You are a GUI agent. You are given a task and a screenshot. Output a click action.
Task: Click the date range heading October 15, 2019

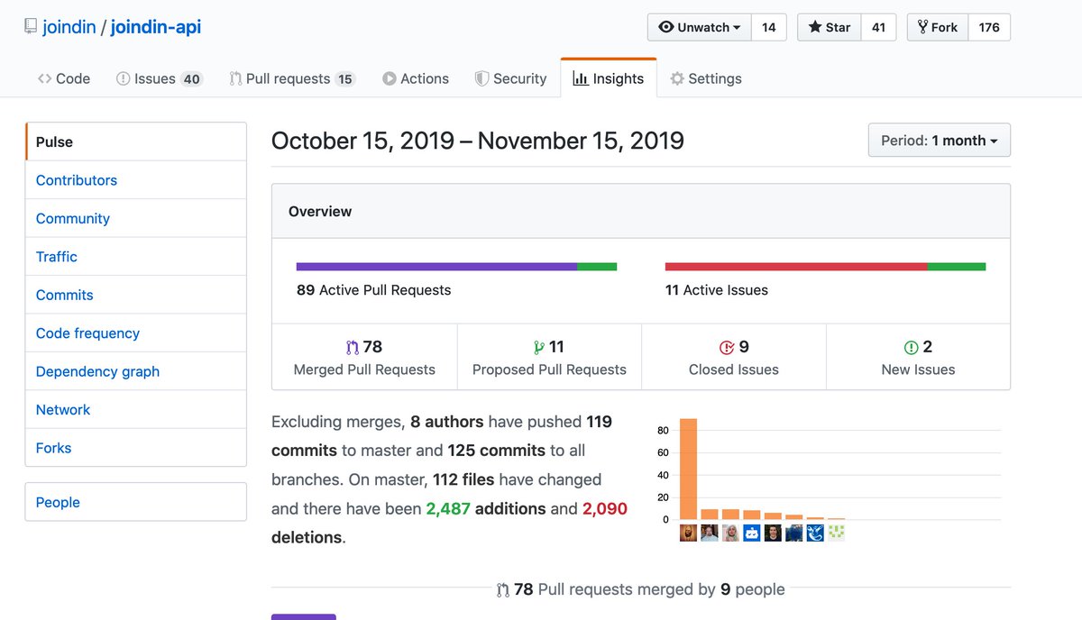point(478,141)
